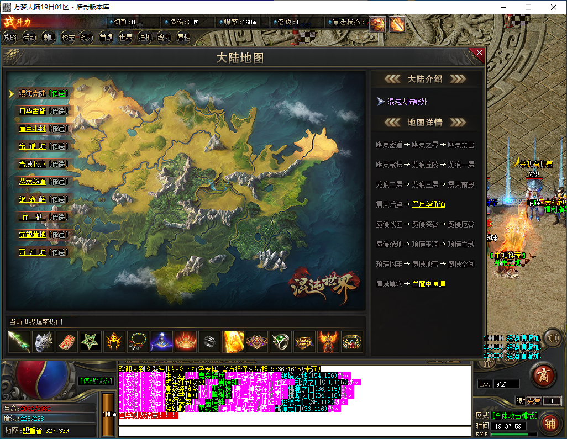The width and height of the screenshot is (567, 439).
Task: Activate the fiery sword skill icon
Action: (x=397, y=24)
